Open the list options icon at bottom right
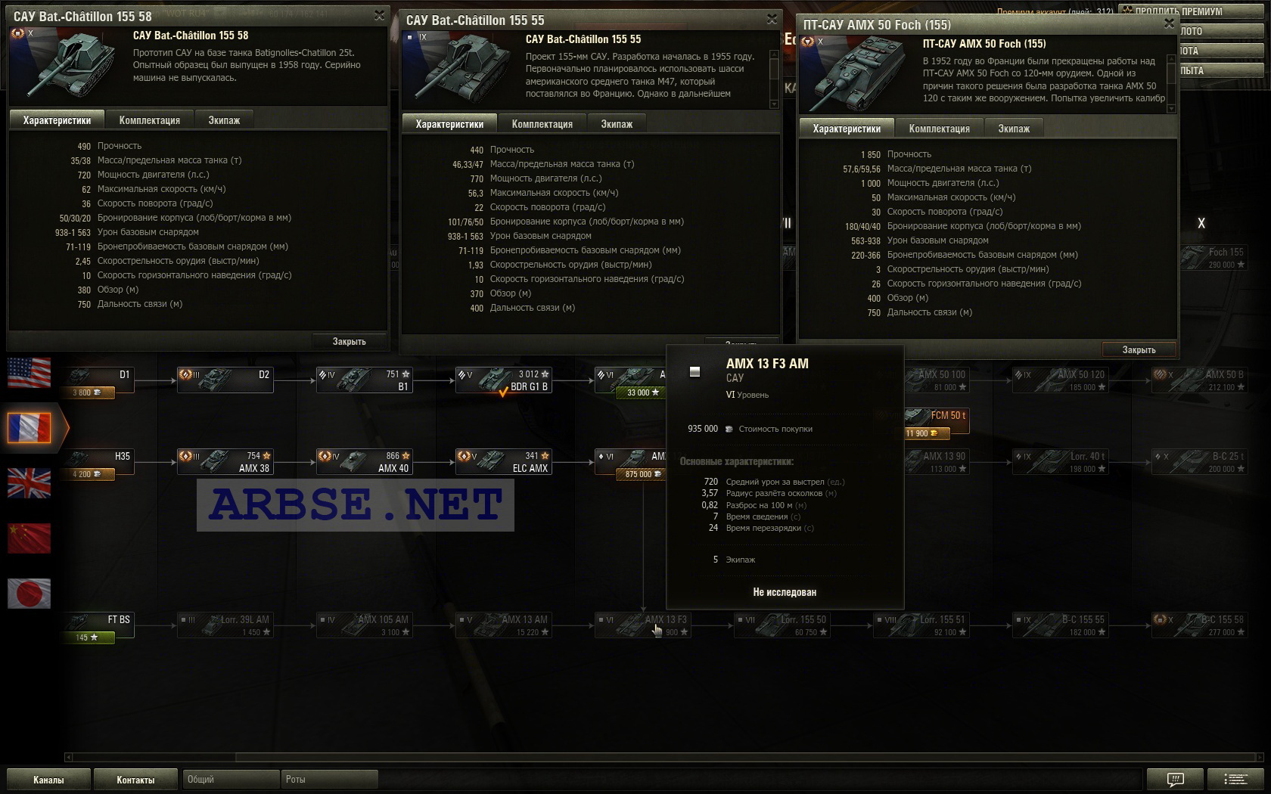 [x=1235, y=779]
